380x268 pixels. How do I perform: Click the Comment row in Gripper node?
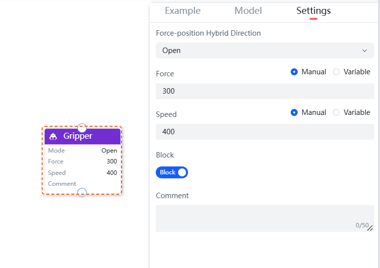pos(82,184)
